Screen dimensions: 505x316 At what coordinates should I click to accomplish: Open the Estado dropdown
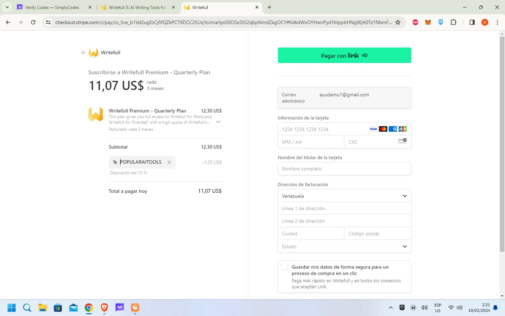(x=344, y=246)
